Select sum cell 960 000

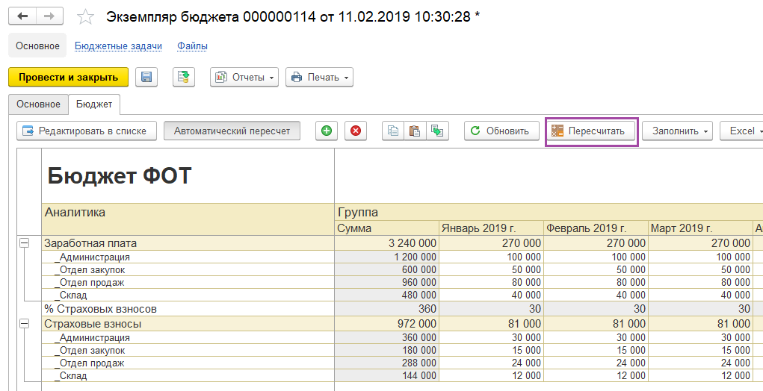tap(387, 282)
